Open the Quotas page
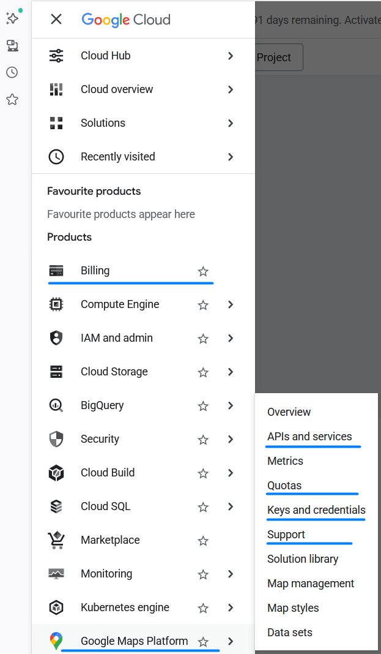381x654 pixels. [284, 485]
